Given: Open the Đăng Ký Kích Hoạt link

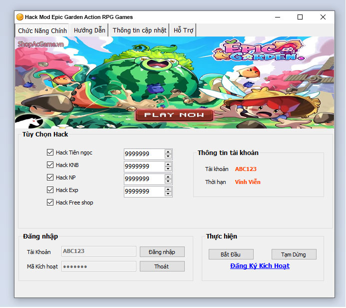Looking at the screenshot, I should click(x=260, y=266).
